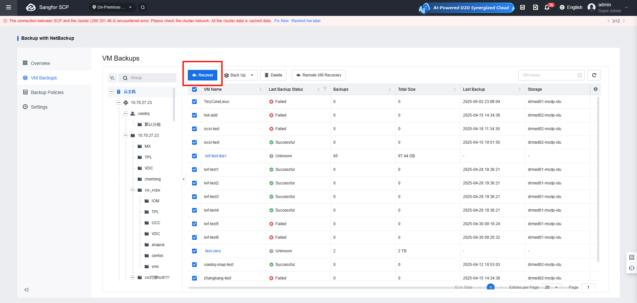Open the On-Premises environment dropdown
The image size is (637, 303).
click(112, 7)
